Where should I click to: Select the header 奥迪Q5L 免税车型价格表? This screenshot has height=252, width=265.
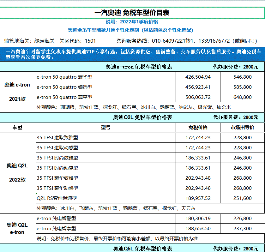point(143,249)
